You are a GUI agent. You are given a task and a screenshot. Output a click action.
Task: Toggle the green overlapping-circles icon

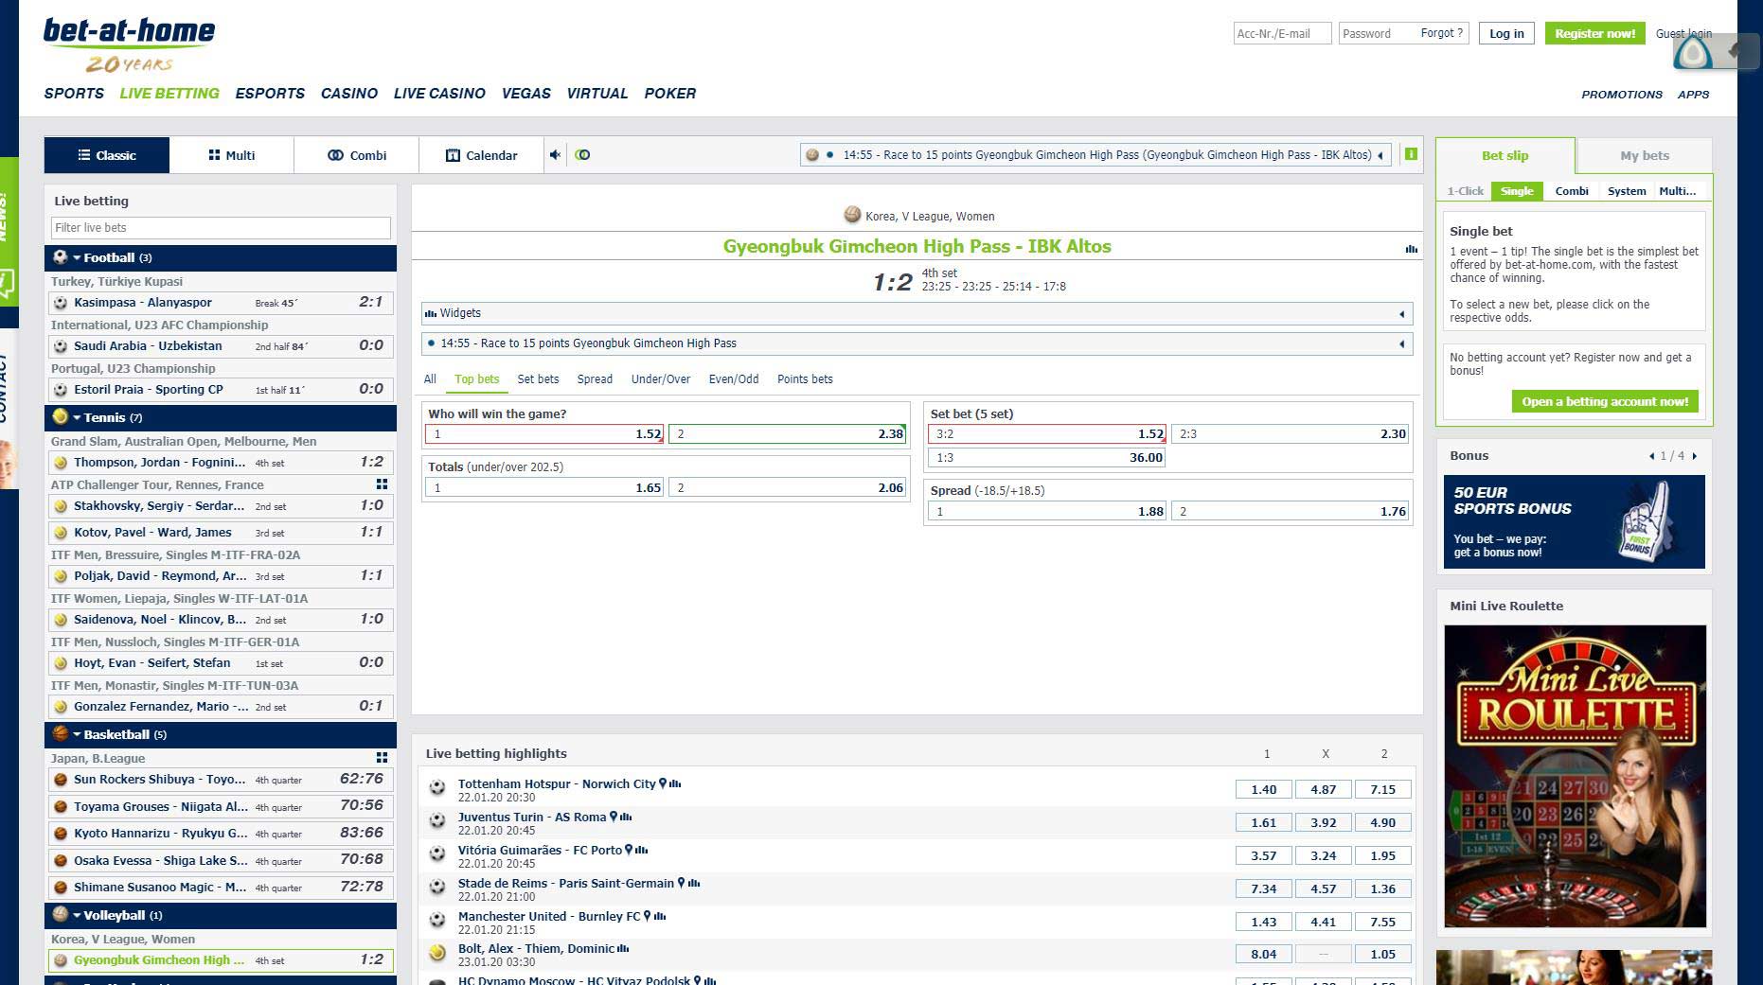point(582,155)
